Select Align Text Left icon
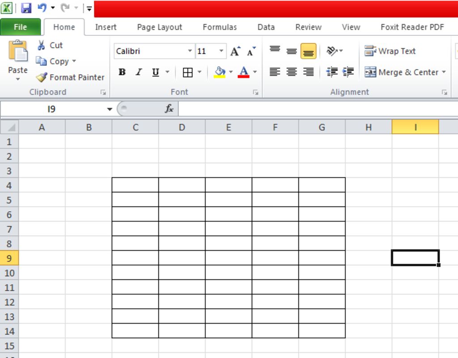Screen dimensions: 458x358 point(275,72)
